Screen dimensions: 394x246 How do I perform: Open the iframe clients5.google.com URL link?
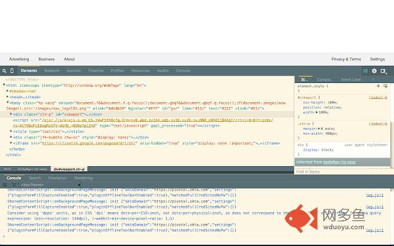tap(89, 143)
